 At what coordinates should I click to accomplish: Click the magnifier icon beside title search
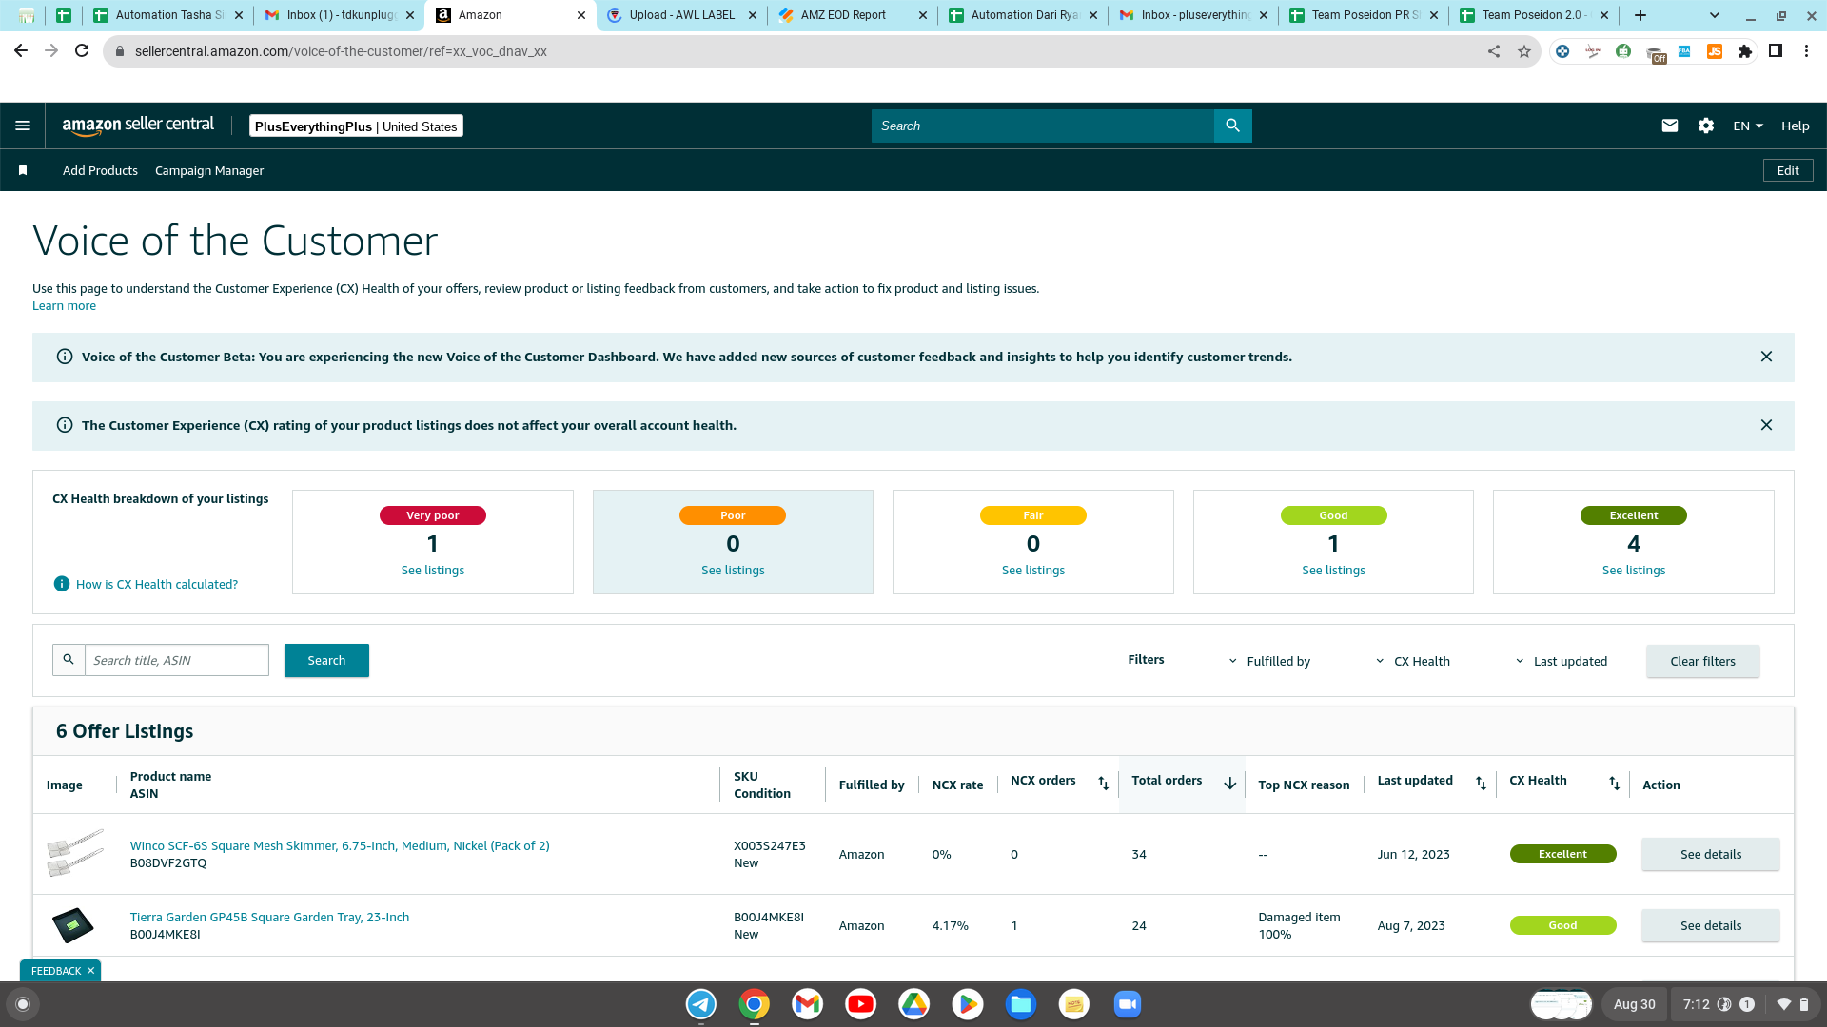pyautogui.click(x=69, y=660)
